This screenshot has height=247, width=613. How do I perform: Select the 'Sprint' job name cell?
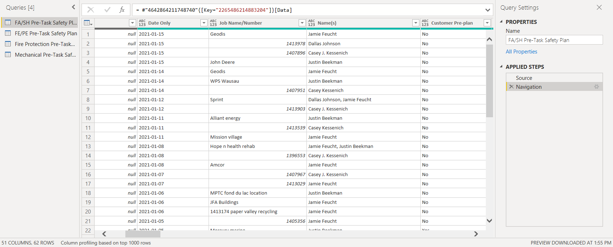tap(258, 99)
